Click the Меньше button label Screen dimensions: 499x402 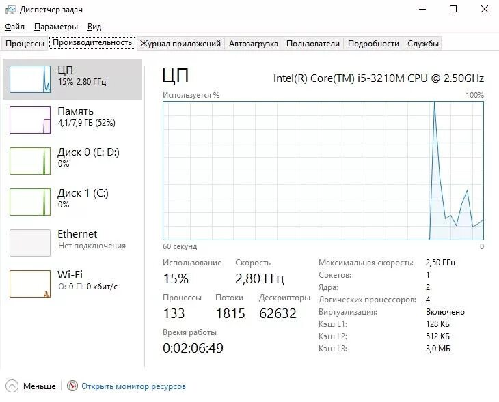click(x=39, y=386)
